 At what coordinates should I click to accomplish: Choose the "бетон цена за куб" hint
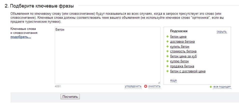(183, 56)
